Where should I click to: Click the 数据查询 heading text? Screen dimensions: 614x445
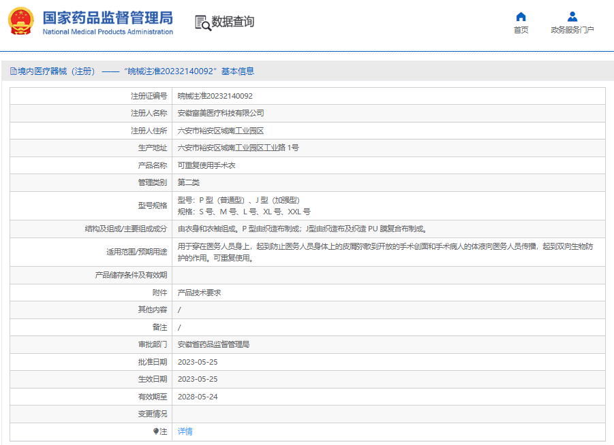[233, 22]
